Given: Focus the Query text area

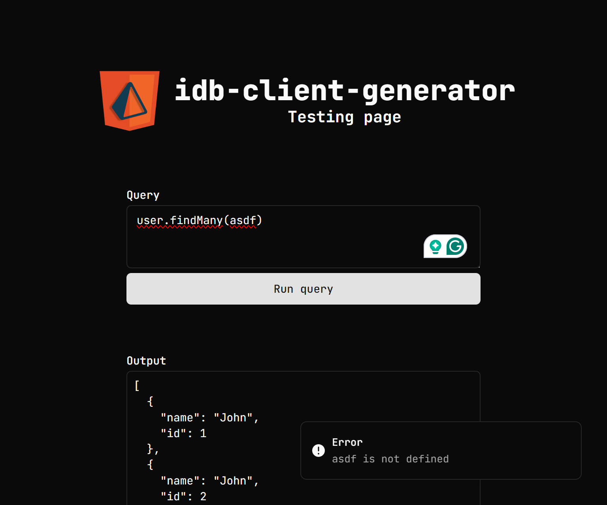Looking at the screenshot, I should point(303,237).
